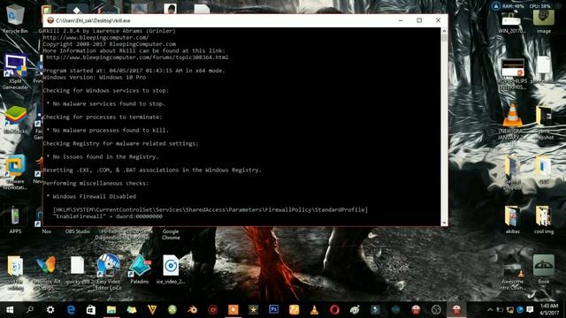
Task: Open File Explorer from taskbar
Action: tap(111, 310)
